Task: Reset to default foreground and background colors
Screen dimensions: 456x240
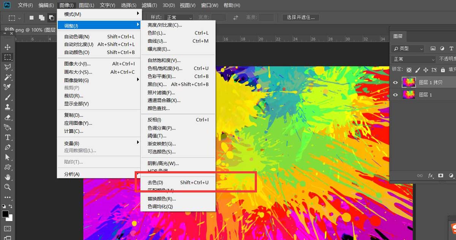Action: pyautogui.click(x=3, y=206)
